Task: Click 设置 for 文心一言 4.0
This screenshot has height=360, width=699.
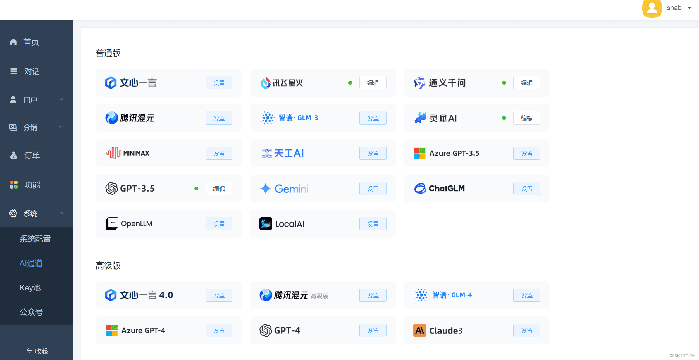Action: (x=219, y=295)
